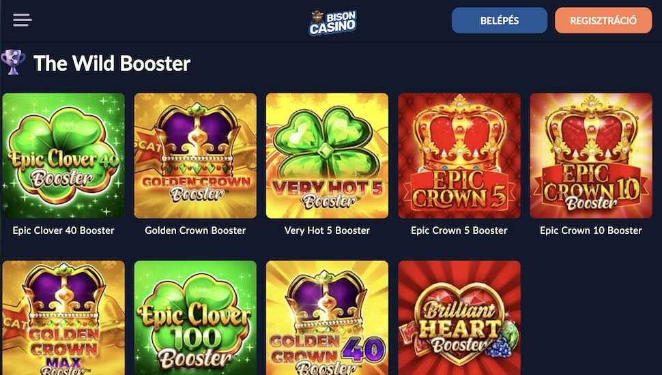This screenshot has width=662, height=375.
Task: Click the purple trophy icon beside the title
Action: [13, 63]
